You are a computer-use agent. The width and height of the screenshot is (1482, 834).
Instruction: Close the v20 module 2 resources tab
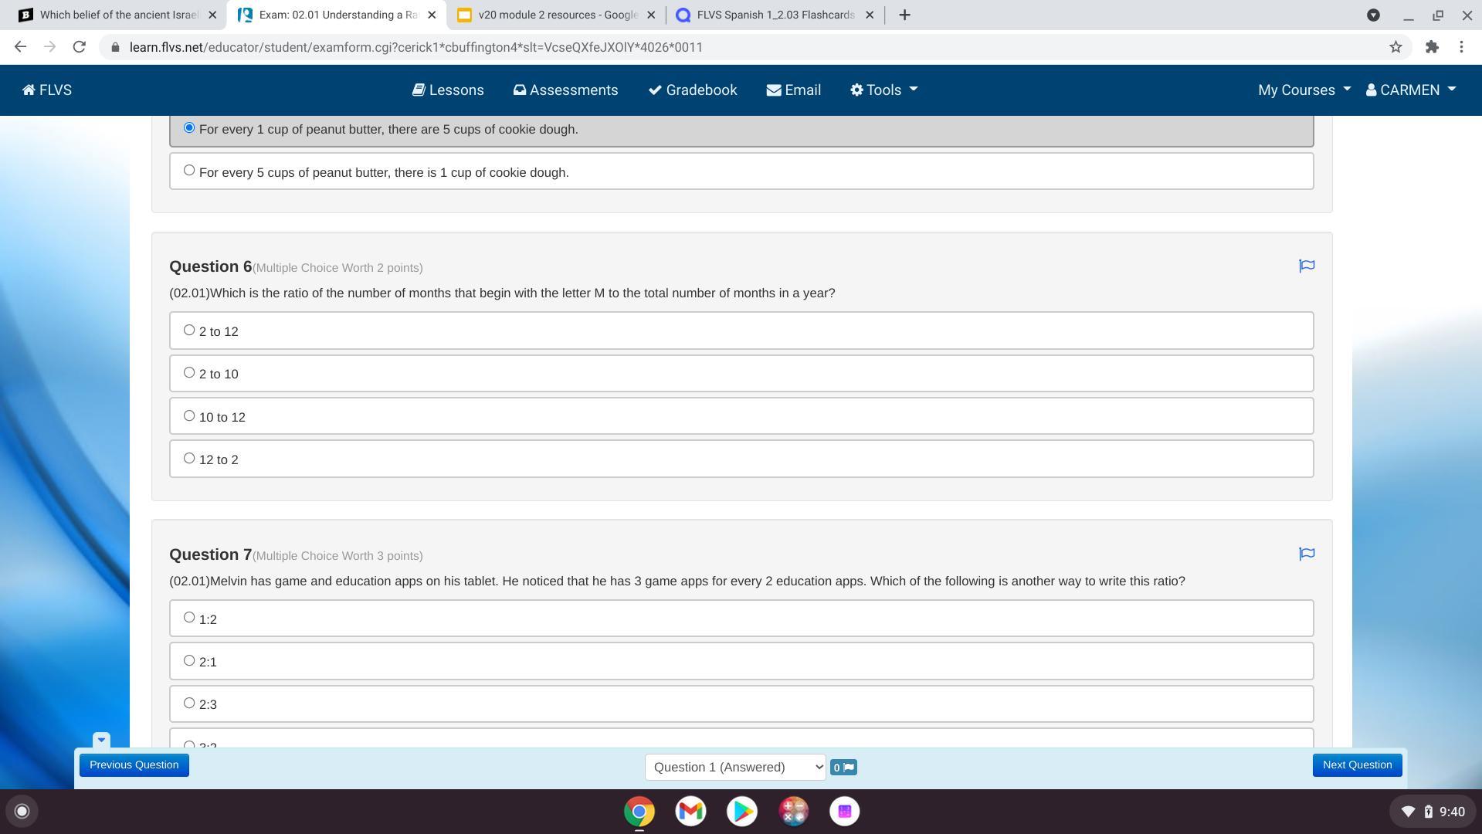click(x=651, y=15)
